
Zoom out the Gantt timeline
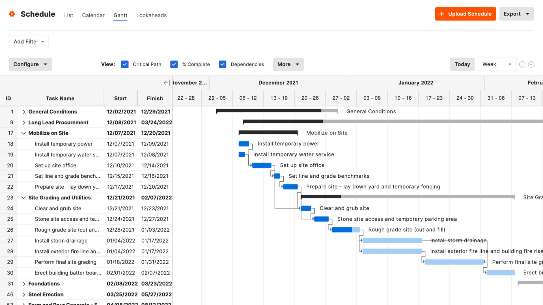pos(522,64)
